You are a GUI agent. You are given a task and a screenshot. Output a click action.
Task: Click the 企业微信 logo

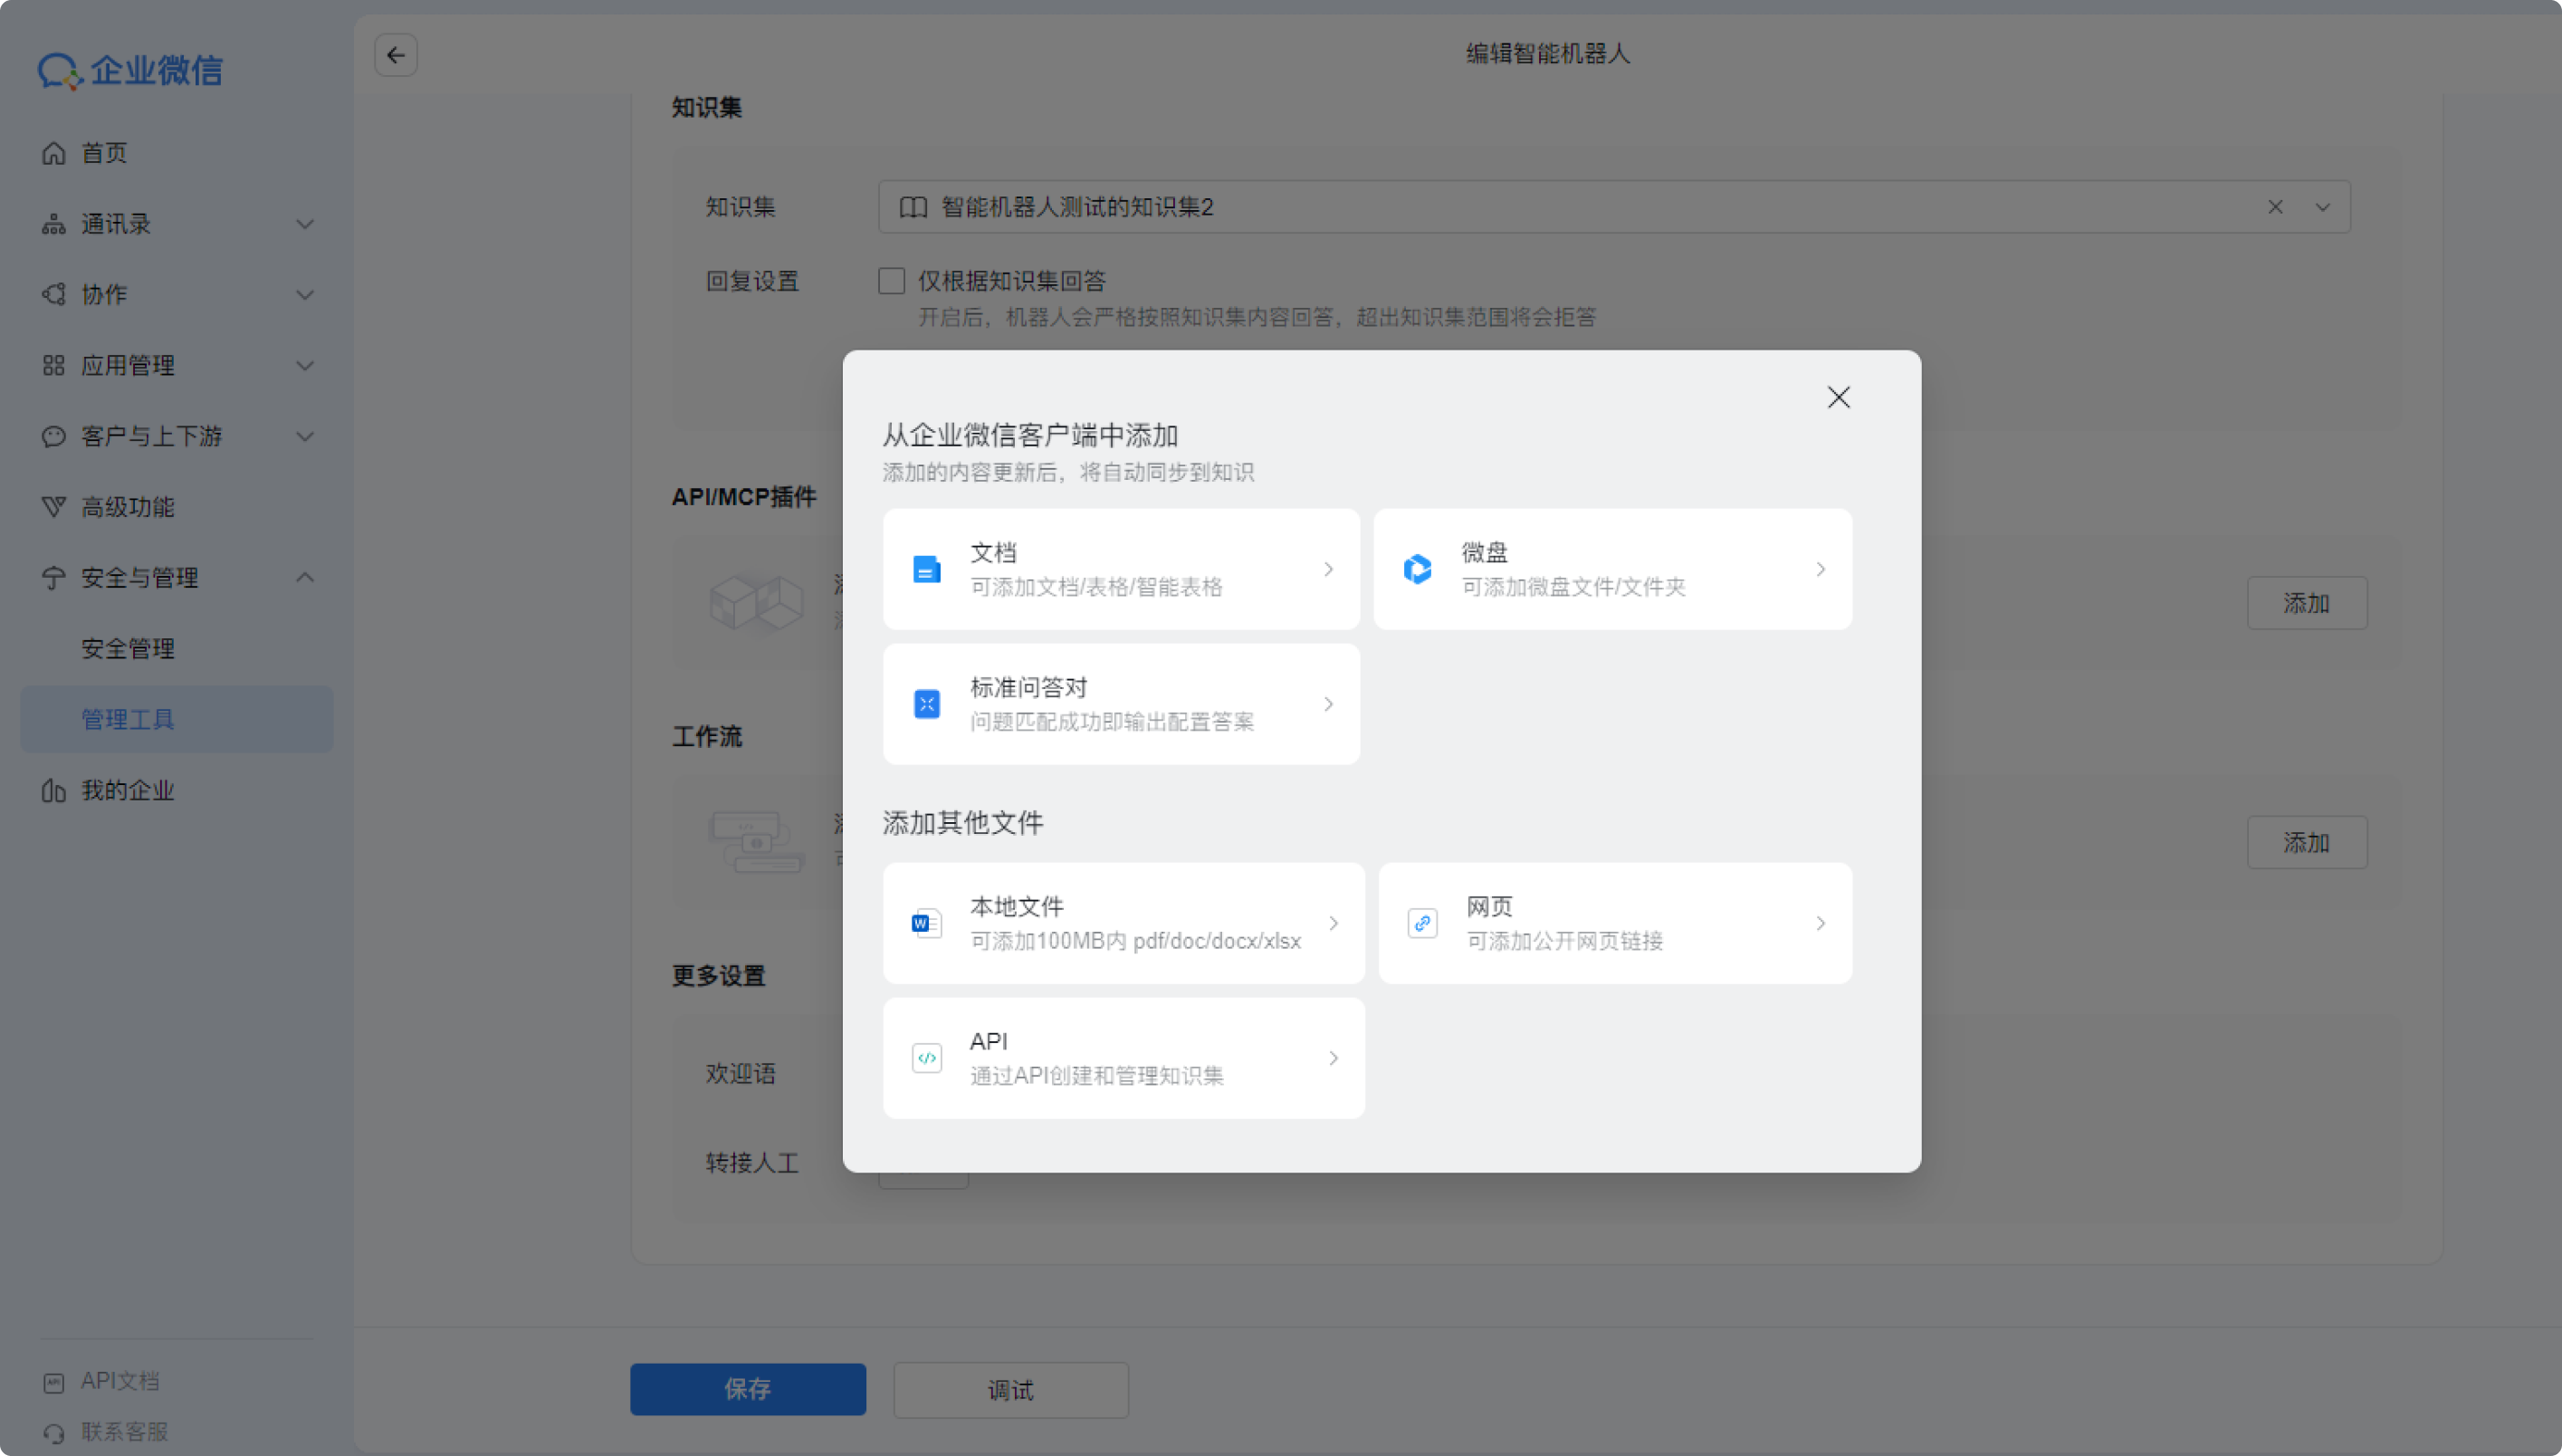tap(130, 70)
